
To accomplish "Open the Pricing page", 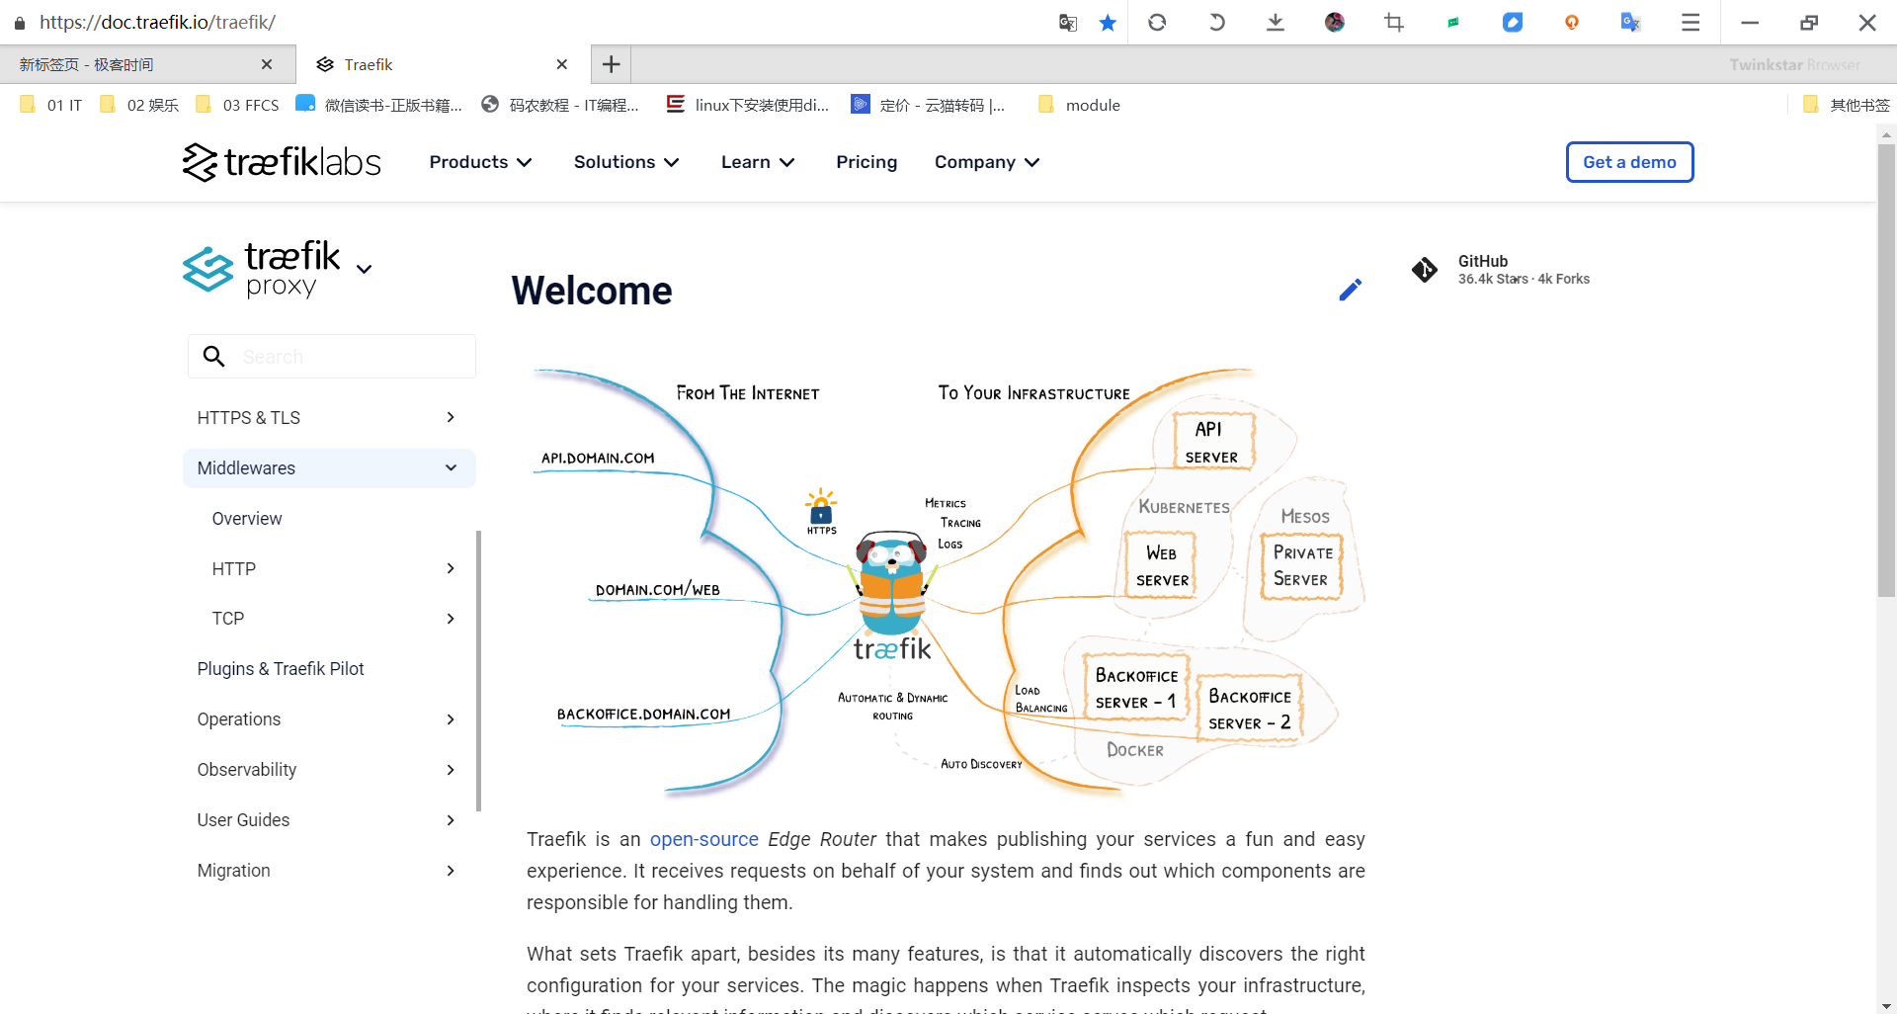I will click(x=866, y=162).
